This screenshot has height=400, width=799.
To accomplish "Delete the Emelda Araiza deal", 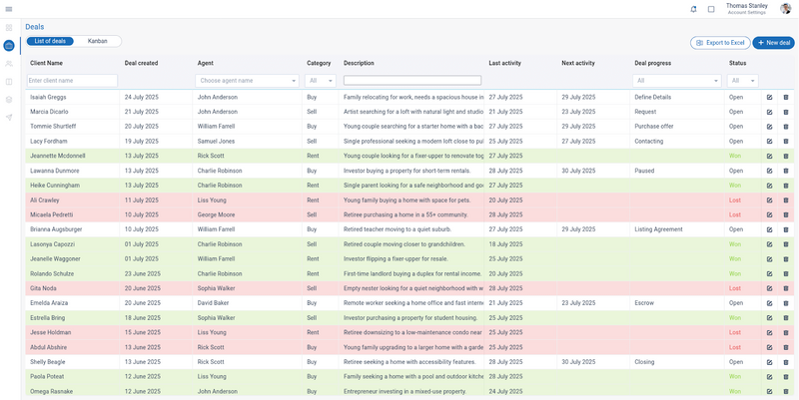I will [785, 303].
